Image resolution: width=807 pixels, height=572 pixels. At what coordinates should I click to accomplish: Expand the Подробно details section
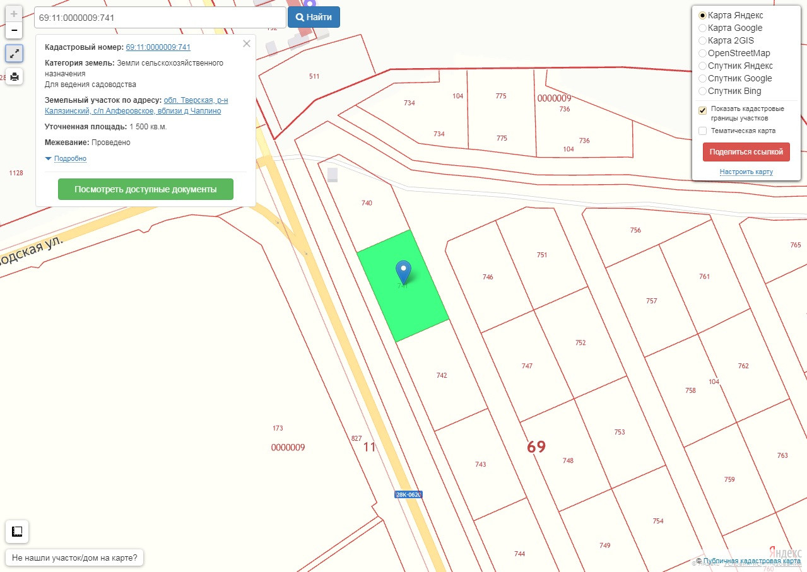click(x=70, y=158)
